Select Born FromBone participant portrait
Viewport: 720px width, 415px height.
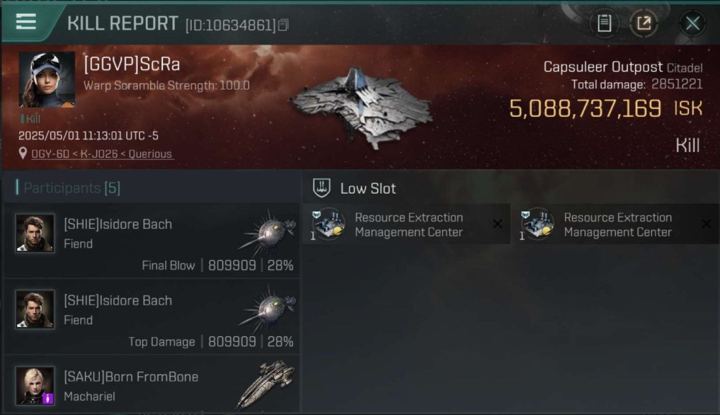[x=35, y=386]
